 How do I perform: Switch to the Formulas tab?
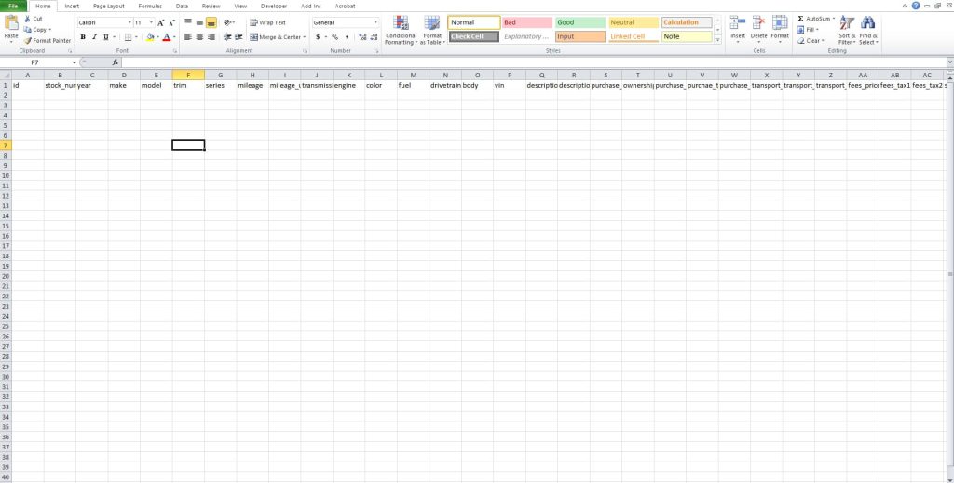(x=150, y=7)
